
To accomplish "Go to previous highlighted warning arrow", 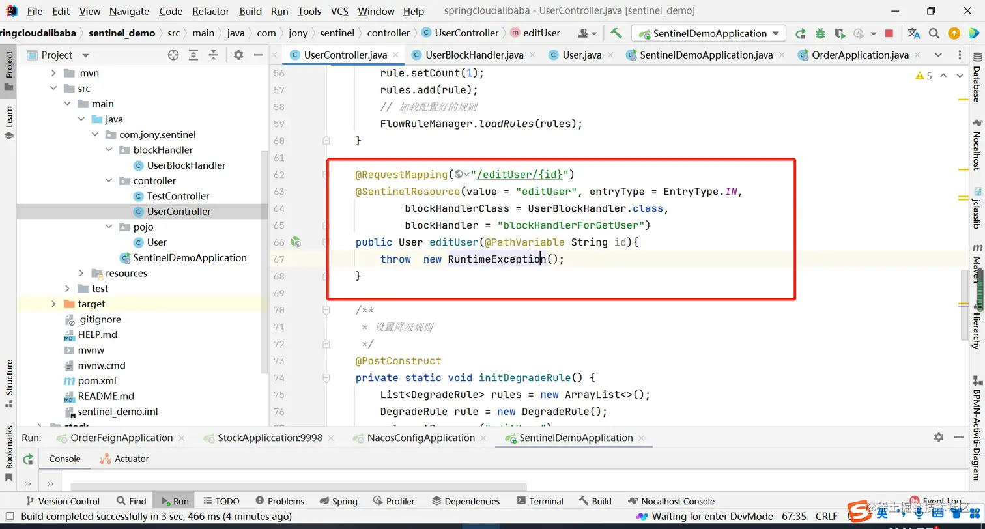I will point(945,76).
